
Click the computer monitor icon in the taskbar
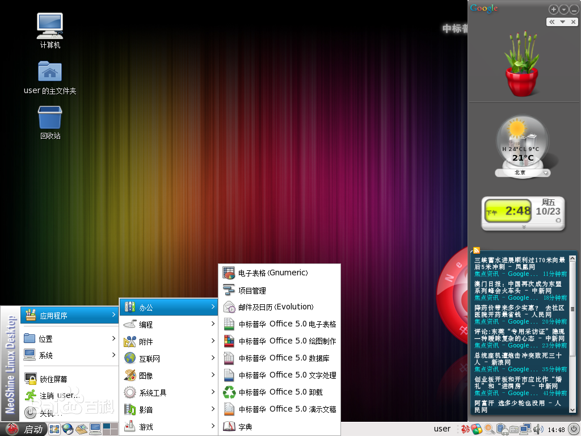pyautogui.click(x=95, y=429)
